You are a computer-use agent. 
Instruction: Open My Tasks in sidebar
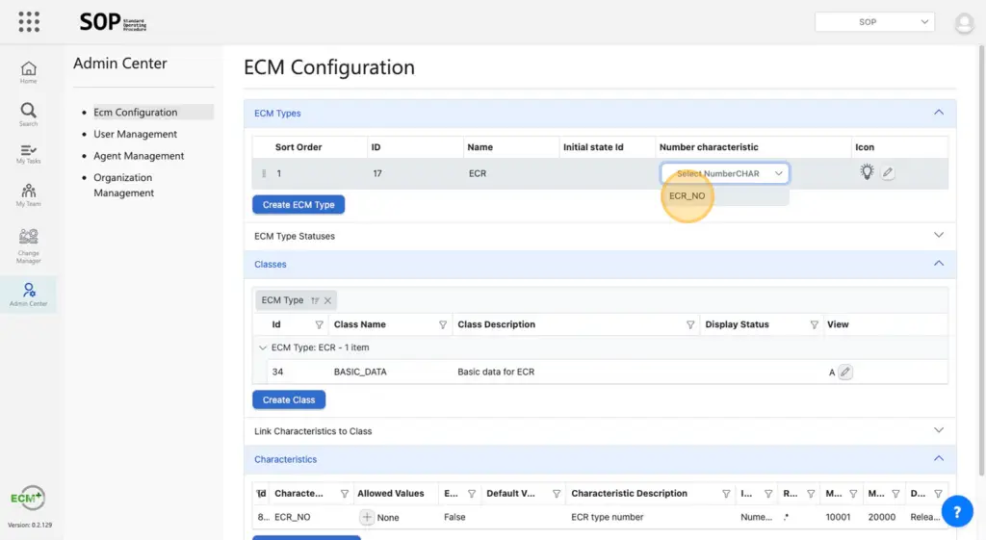pos(29,154)
